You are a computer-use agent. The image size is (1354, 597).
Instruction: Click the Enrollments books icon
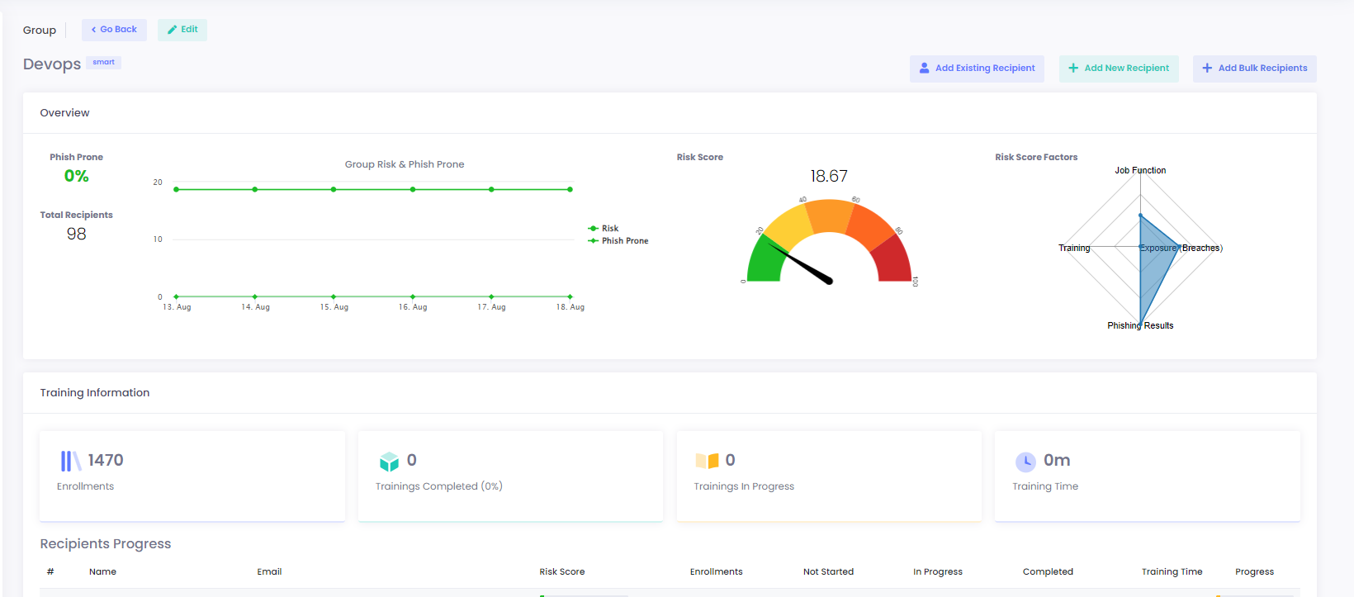pos(71,461)
